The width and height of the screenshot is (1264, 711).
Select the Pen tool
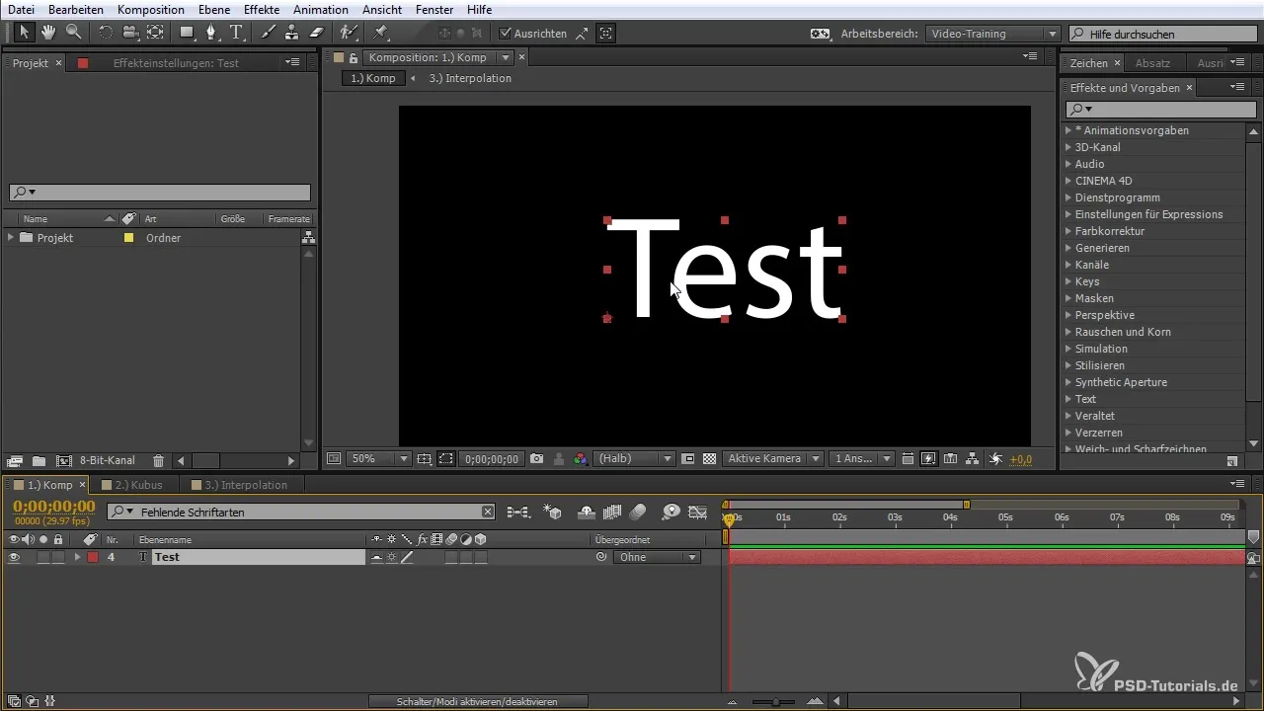[211, 33]
